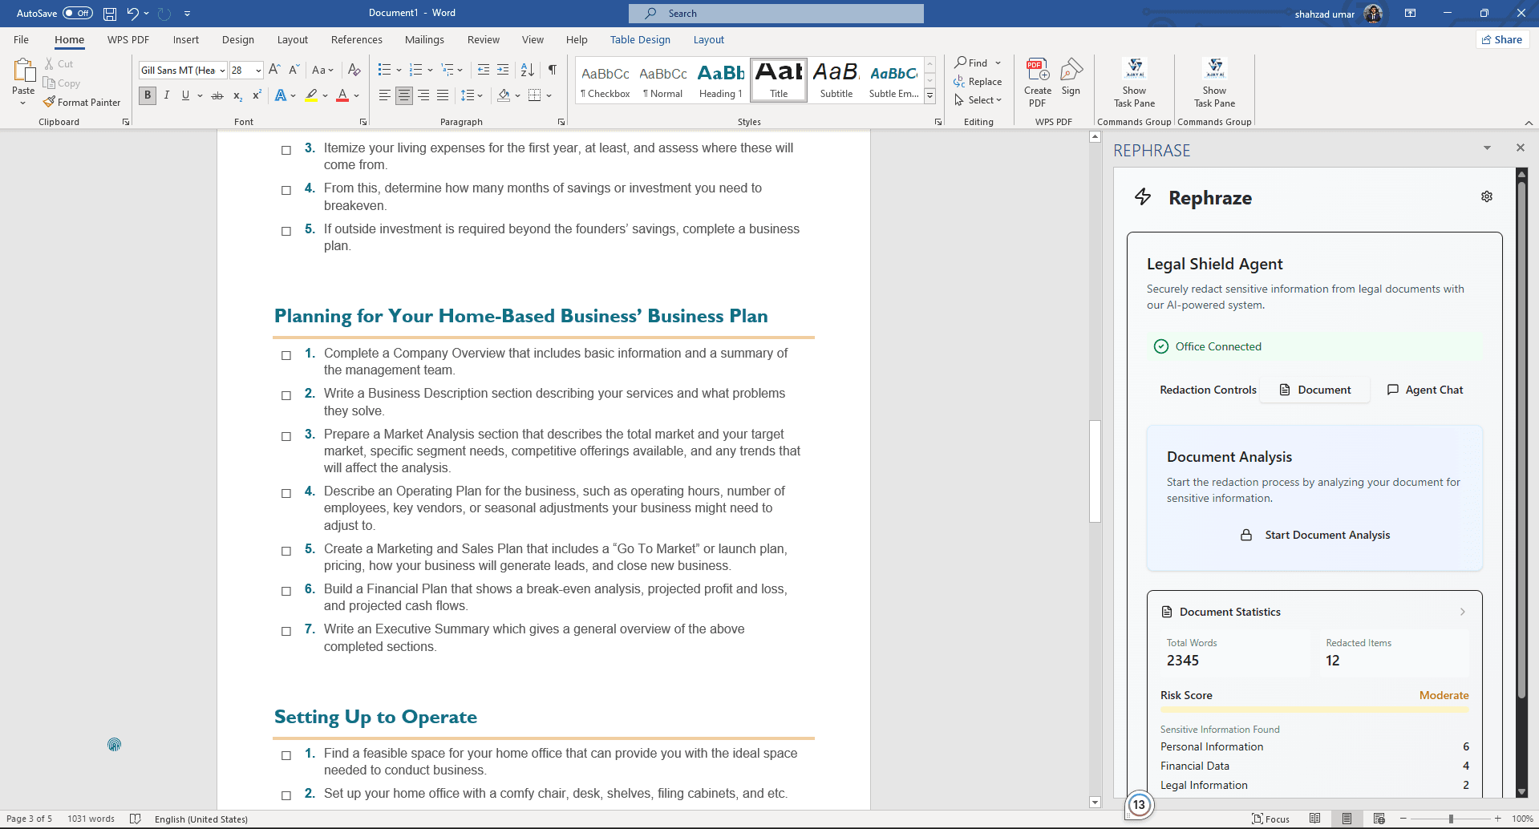Click Create PDF icon
The width and height of the screenshot is (1539, 829).
coord(1038,83)
